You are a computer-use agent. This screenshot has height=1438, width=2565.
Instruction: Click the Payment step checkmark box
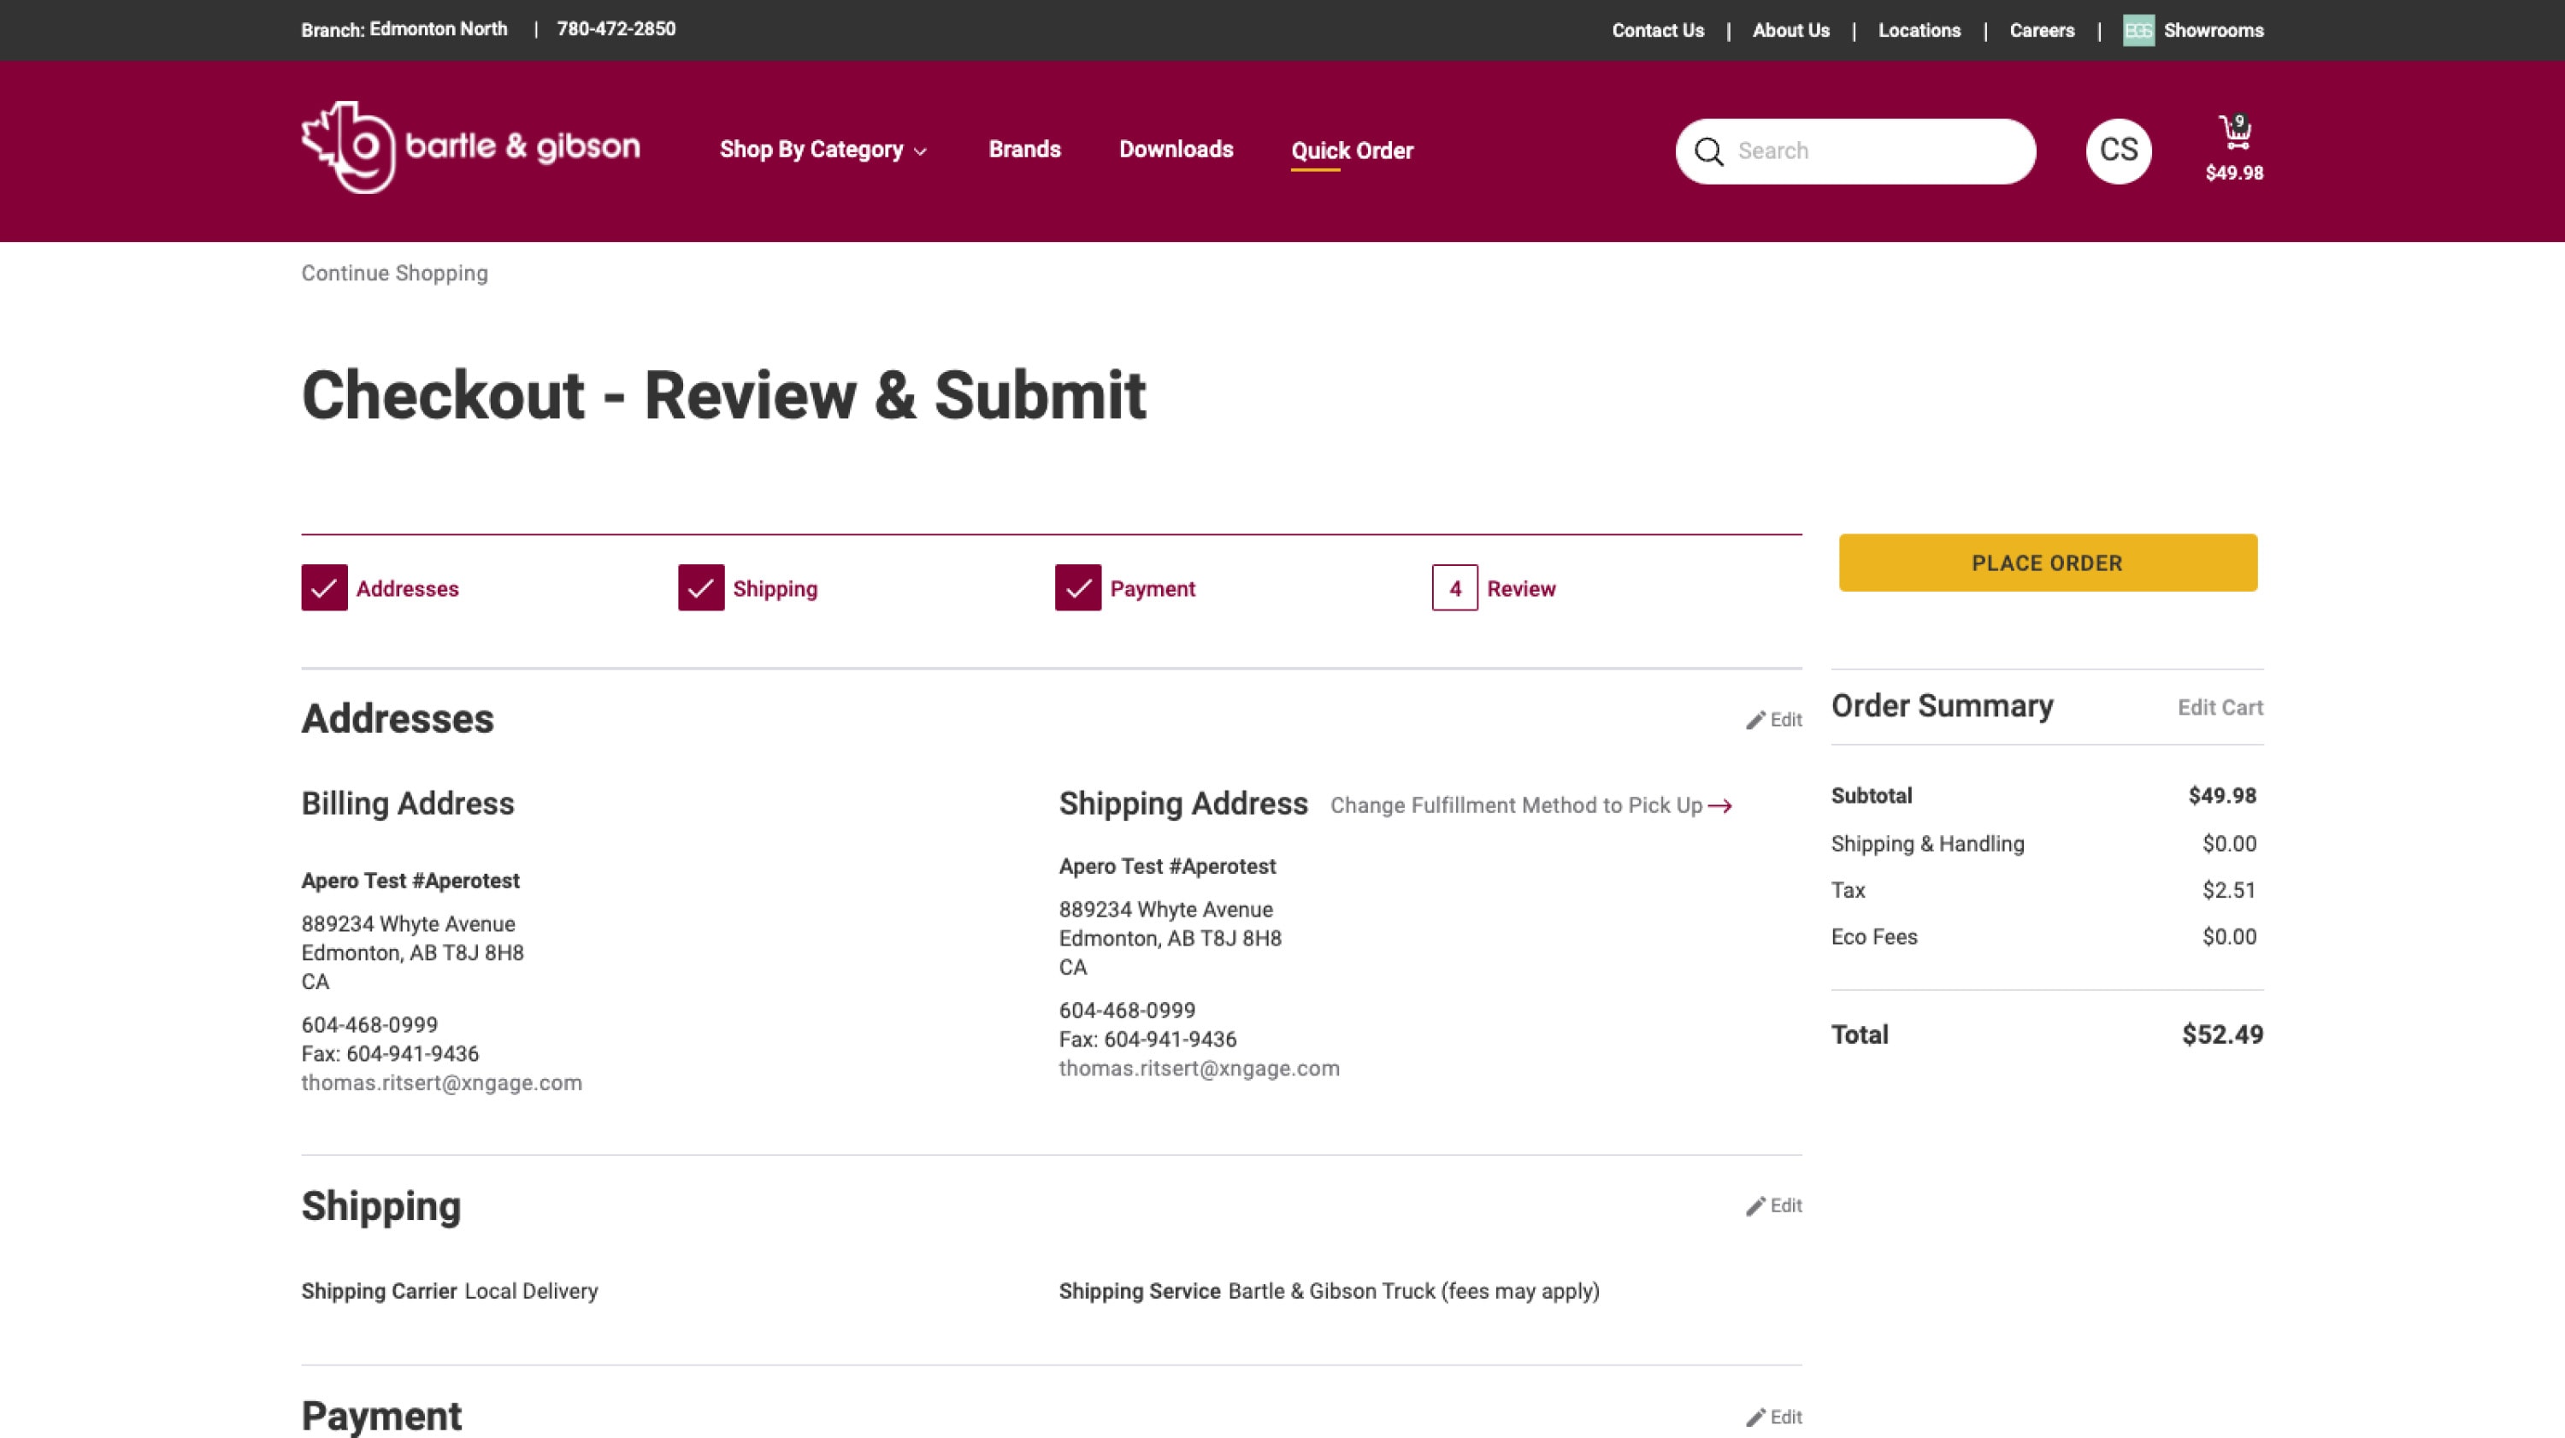(x=1077, y=587)
